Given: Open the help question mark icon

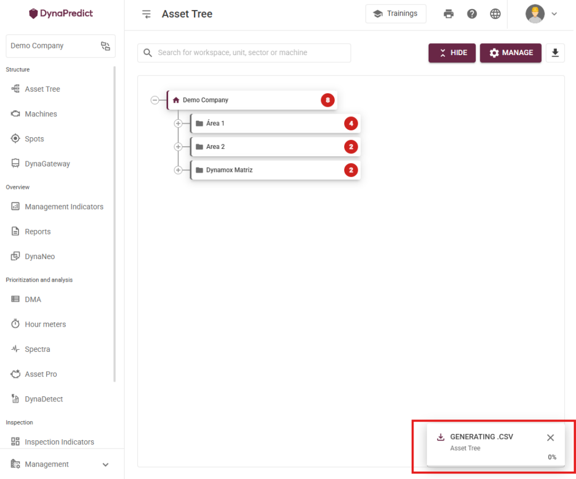Looking at the screenshot, I should (472, 14).
